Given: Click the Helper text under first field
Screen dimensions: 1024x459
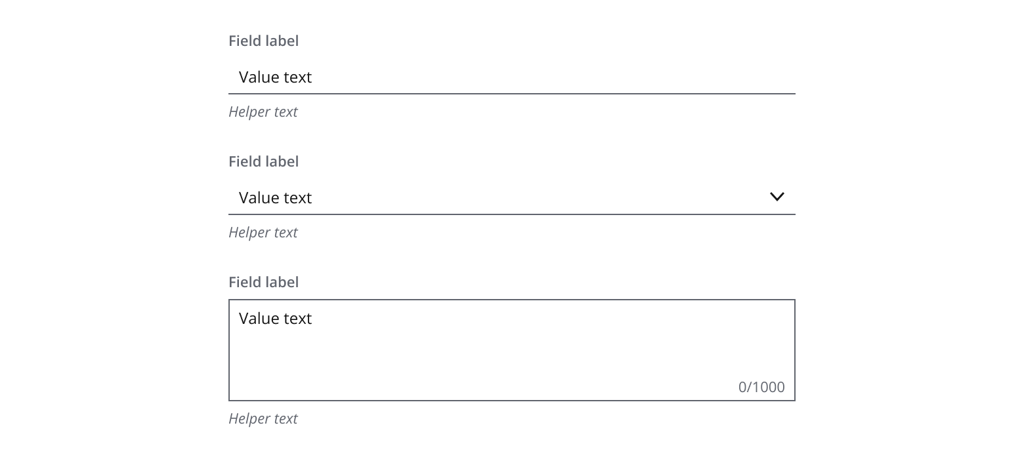Looking at the screenshot, I should [263, 111].
